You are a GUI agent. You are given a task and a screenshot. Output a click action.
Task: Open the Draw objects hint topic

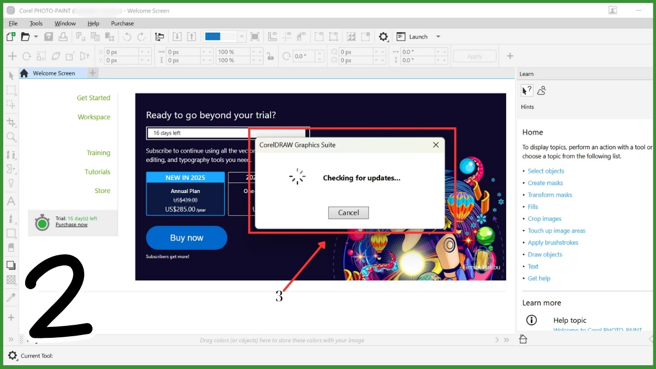point(545,255)
